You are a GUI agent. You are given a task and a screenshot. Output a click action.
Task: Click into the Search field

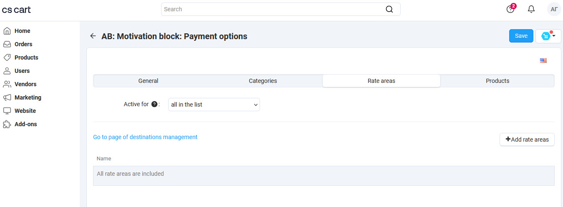(x=273, y=9)
